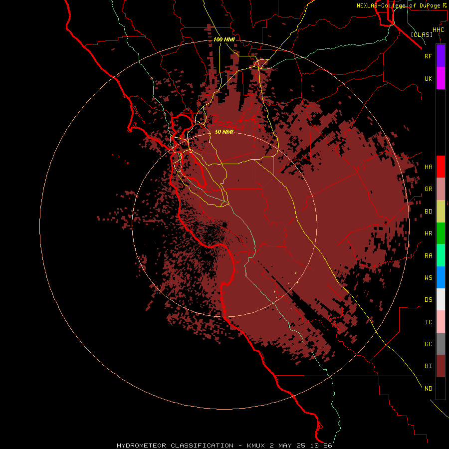Click the UK magenta legend swatch
This screenshot has height=449, width=449.
[441, 78]
